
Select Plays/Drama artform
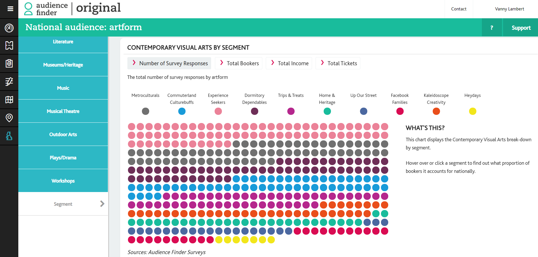pyautogui.click(x=63, y=158)
